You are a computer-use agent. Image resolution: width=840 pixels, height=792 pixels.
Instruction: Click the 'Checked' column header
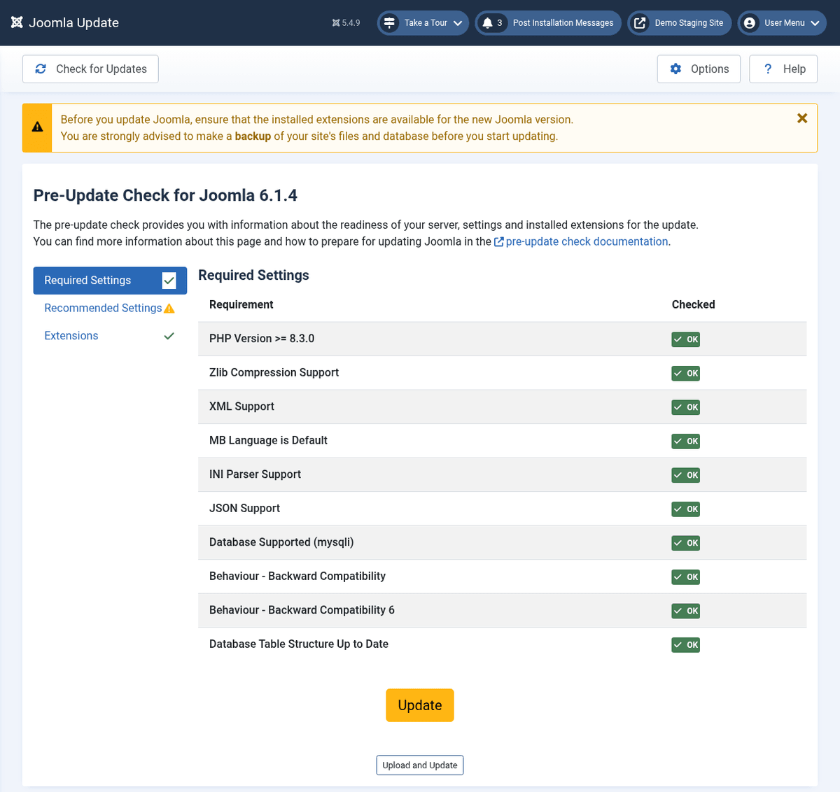coord(693,304)
